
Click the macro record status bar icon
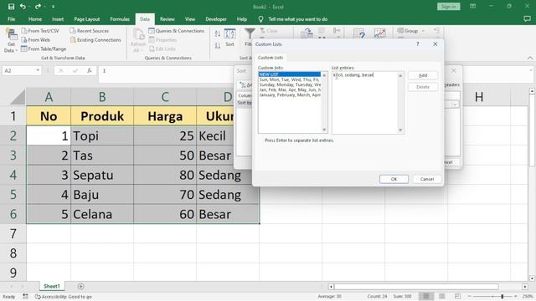click(25, 297)
